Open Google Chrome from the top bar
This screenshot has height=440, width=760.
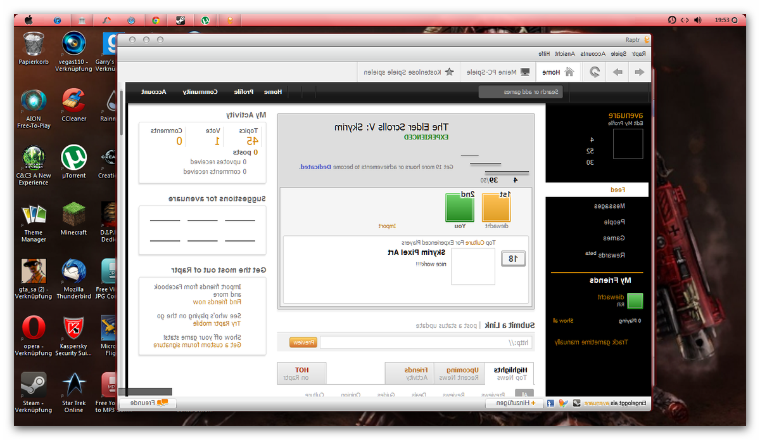point(155,20)
